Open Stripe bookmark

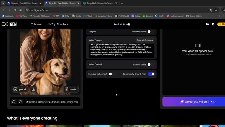136,16
